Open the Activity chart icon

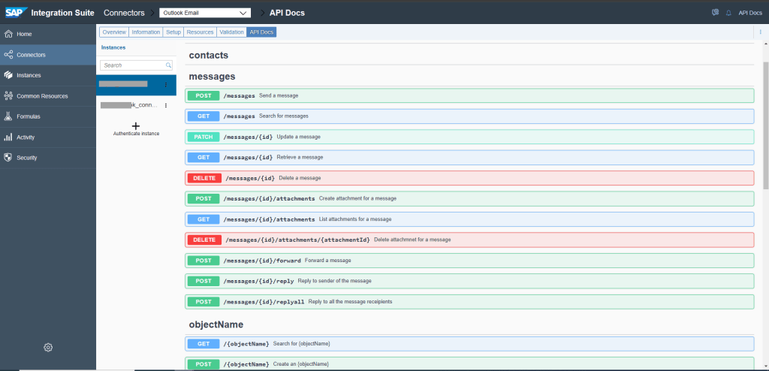pyautogui.click(x=8, y=137)
